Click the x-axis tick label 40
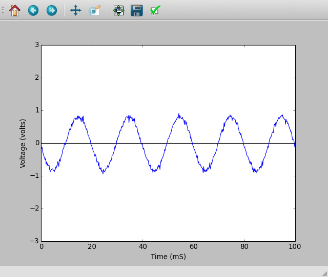 click(x=142, y=246)
